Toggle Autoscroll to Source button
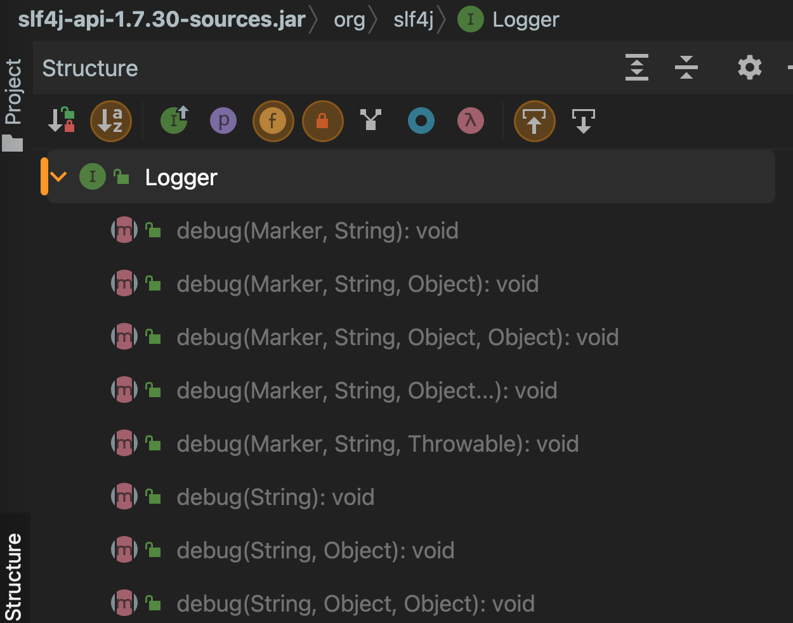793x623 pixels. tap(534, 121)
